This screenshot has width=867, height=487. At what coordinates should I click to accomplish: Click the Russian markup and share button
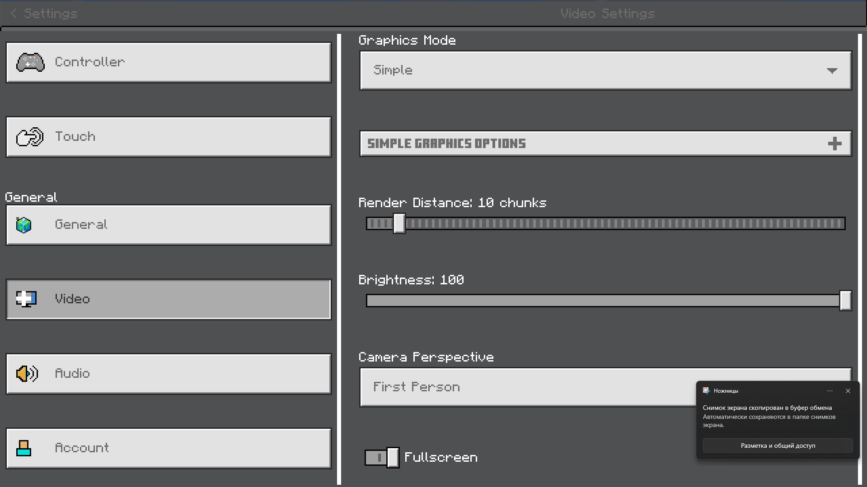point(778,445)
